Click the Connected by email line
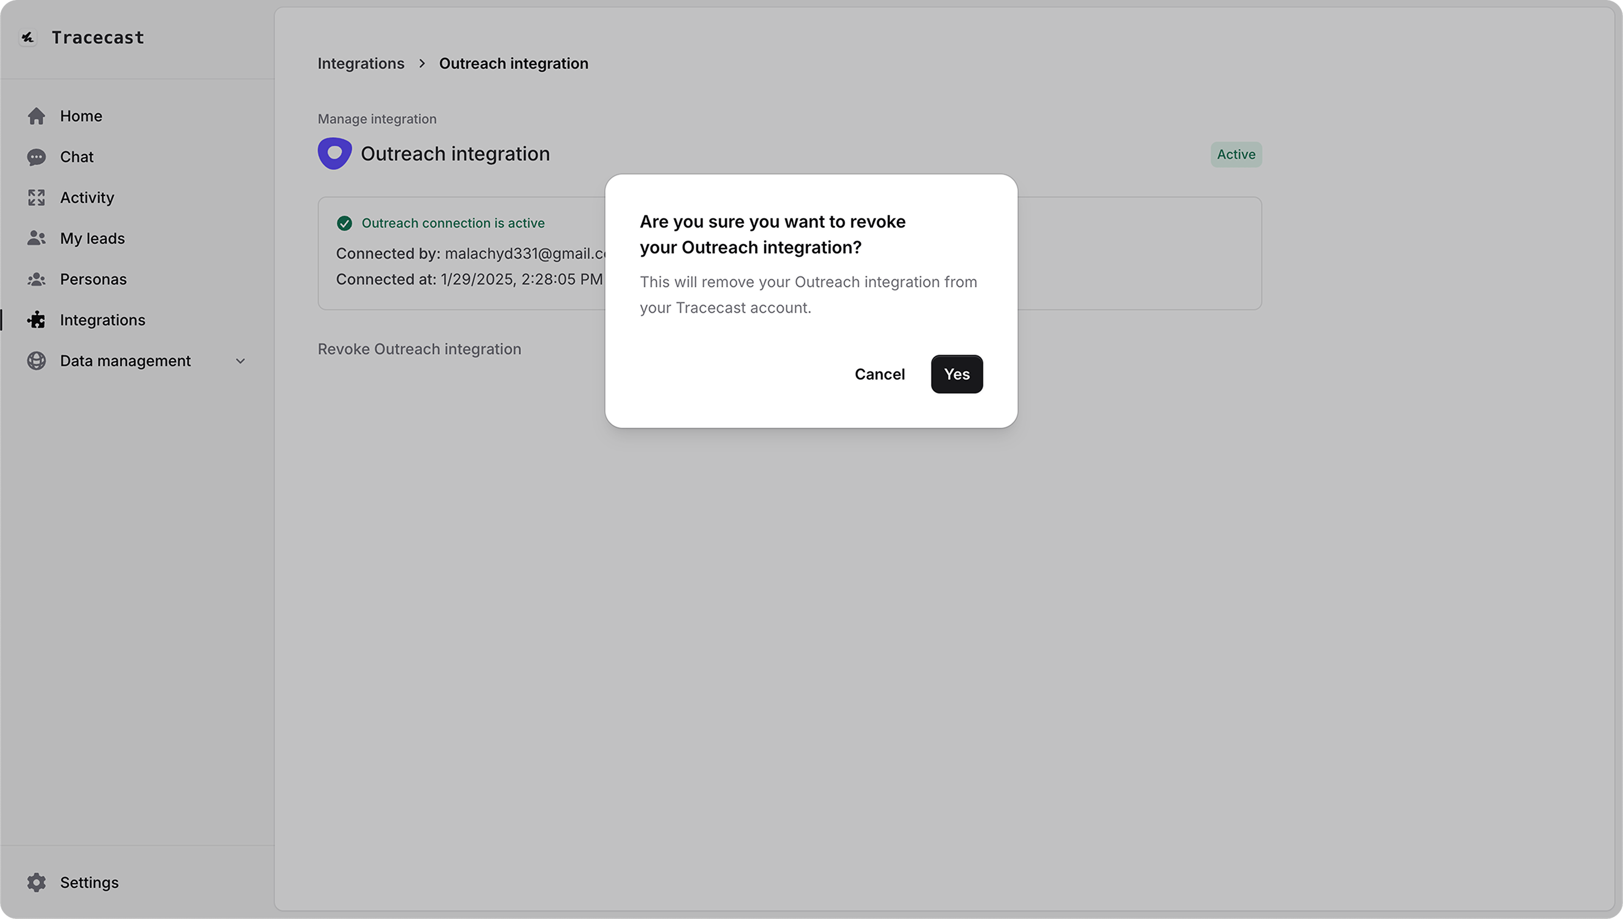Screen dimensions: 1623x919 tap(471, 254)
